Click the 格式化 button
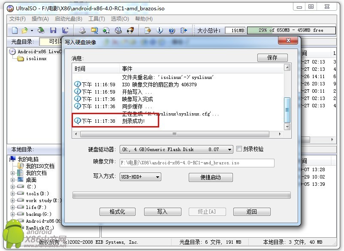Viewport: 344px width, 251px height. pyautogui.click(x=118, y=212)
